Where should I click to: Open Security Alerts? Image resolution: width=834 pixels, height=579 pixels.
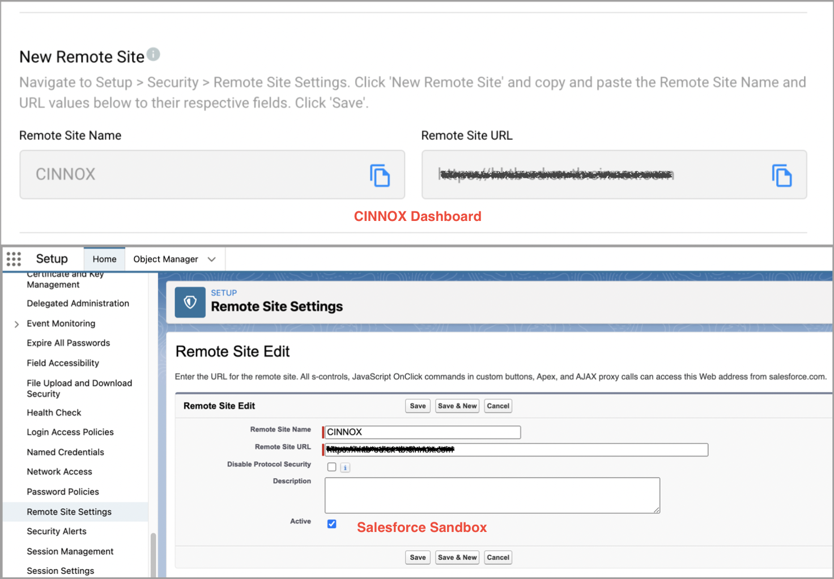(x=57, y=531)
